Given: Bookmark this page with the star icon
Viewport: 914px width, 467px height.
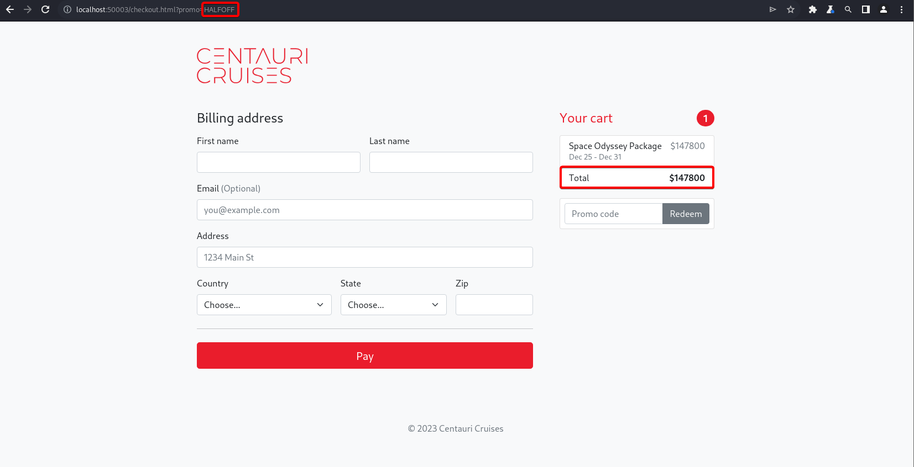Looking at the screenshot, I should [x=791, y=9].
